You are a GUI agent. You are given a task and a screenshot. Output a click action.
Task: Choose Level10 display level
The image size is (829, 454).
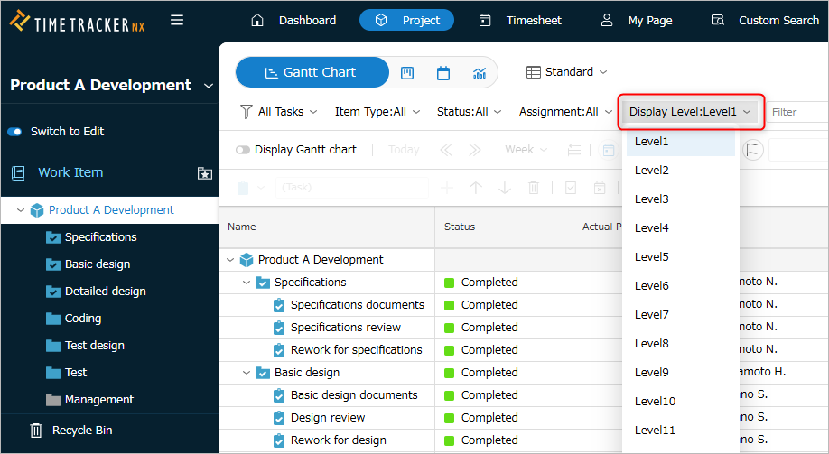coord(681,401)
